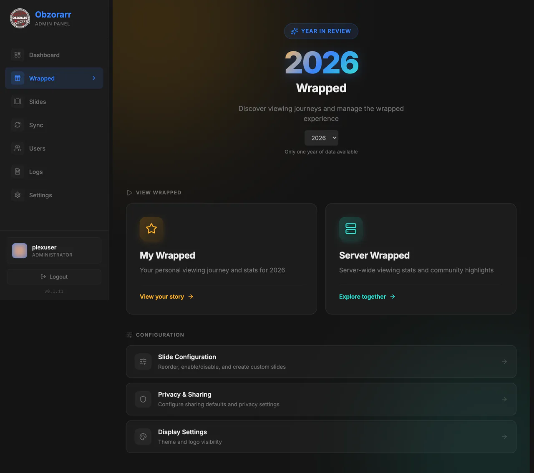Click the palette icon beside Display Settings
The height and width of the screenshot is (473, 534).
[143, 437]
